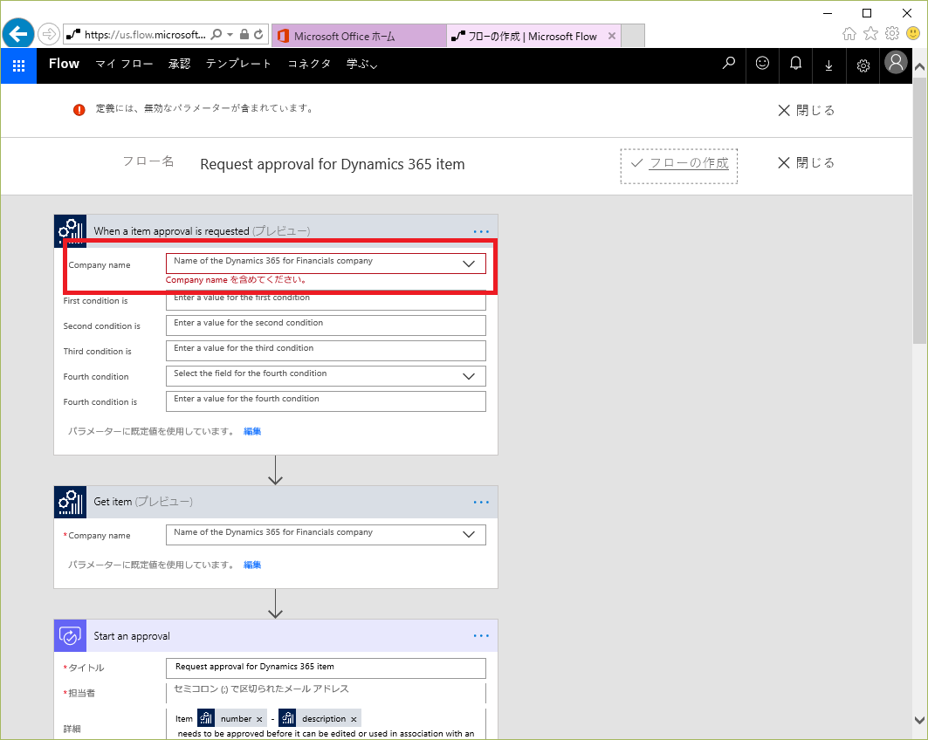Click the black header smiley feedback icon
Screen dimensions: 928x740
tap(762, 64)
